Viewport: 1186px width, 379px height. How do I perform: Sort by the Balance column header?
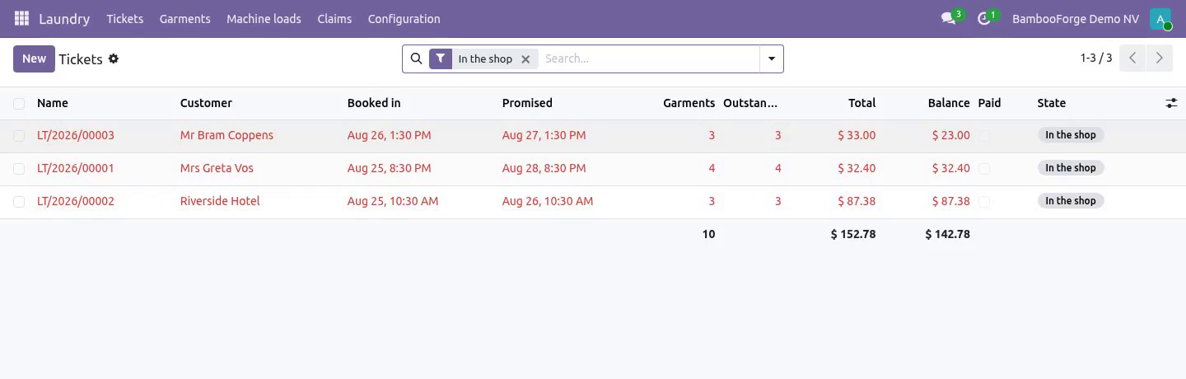point(949,103)
